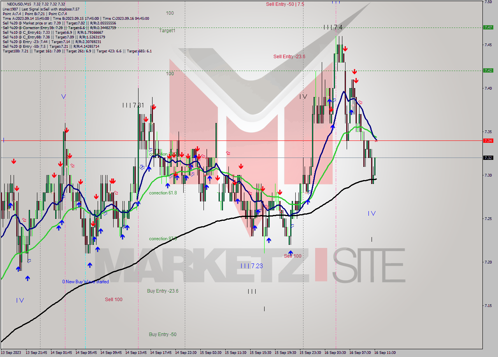Viewport: 498px width, 357px height.
Task: Click the 'I I I 7.4' wave label
Action: (x=333, y=27)
